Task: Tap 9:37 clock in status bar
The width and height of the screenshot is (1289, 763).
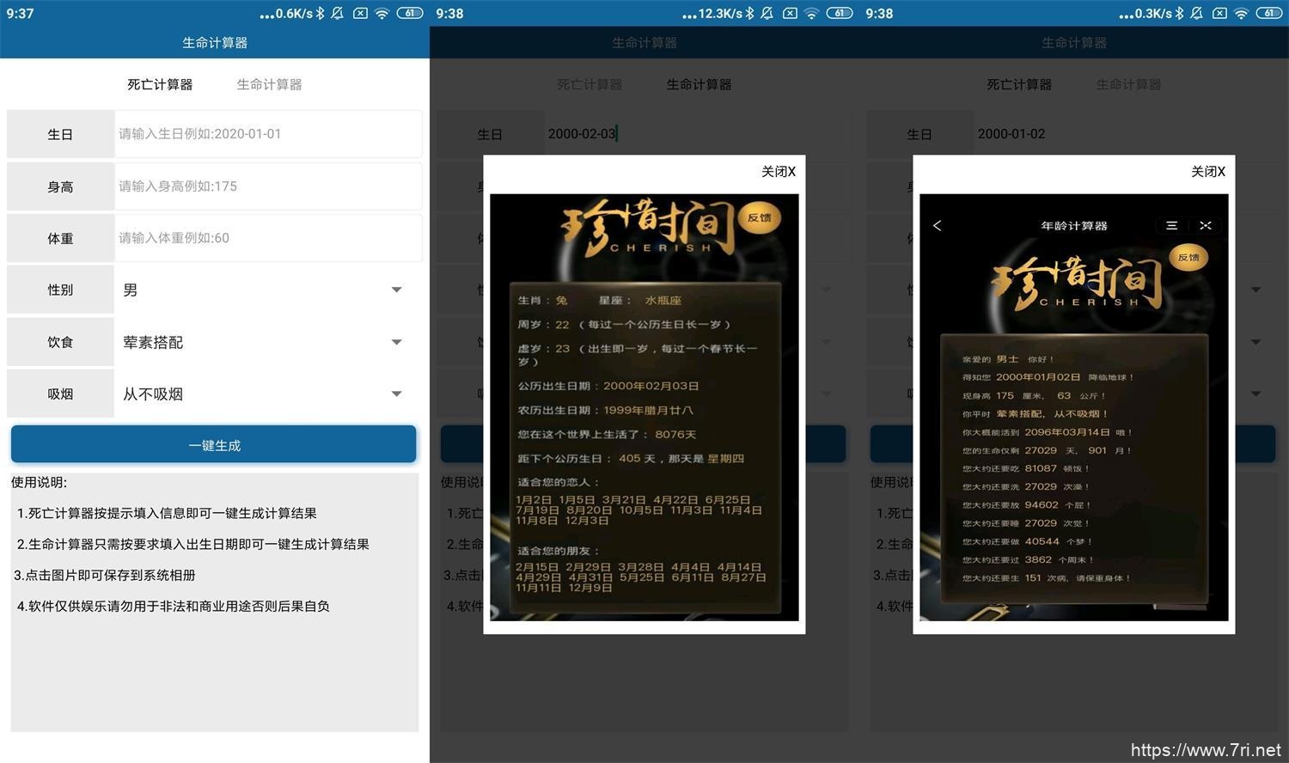Action: tap(20, 13)
